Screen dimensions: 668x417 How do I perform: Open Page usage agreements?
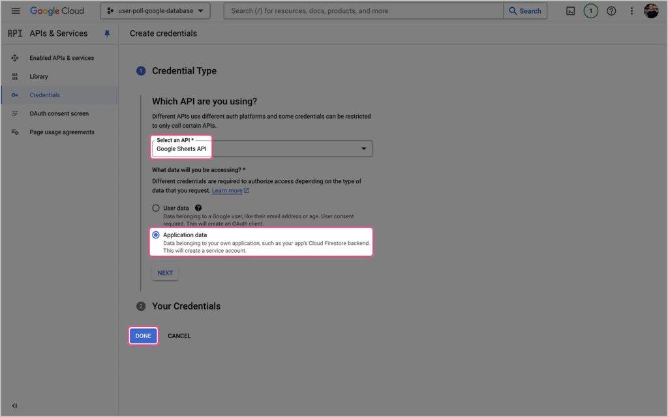click(62, 132)
